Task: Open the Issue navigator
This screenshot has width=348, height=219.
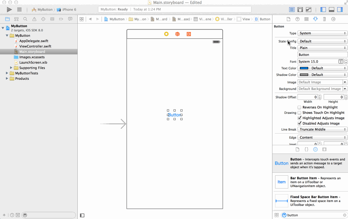Action: (x=34, y=19)
